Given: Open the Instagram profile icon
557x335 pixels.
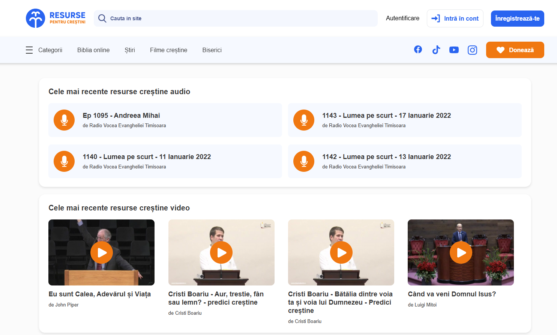Looking at the screenshot, I should tap(472, 50).
